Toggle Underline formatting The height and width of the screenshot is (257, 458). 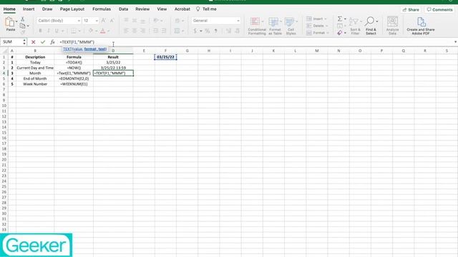point(57,31)
